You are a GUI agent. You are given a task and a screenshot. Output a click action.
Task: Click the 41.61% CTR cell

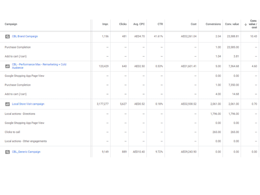click(158, 36)
